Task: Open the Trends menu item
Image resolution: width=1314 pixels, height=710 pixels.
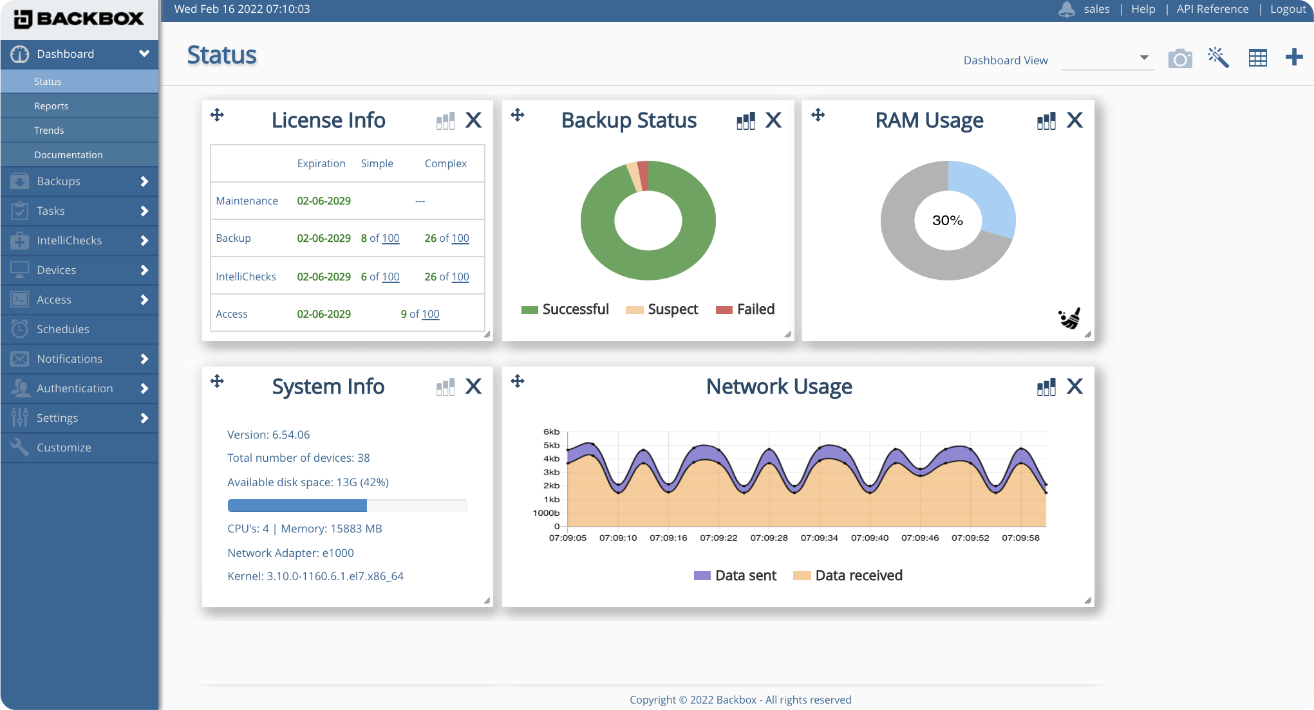Action: tap(49, 130)
